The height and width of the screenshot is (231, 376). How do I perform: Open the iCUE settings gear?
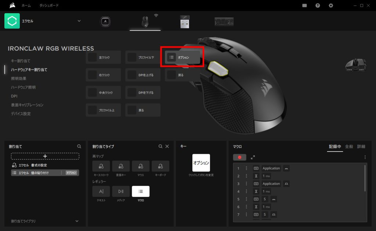coord(331,6)
